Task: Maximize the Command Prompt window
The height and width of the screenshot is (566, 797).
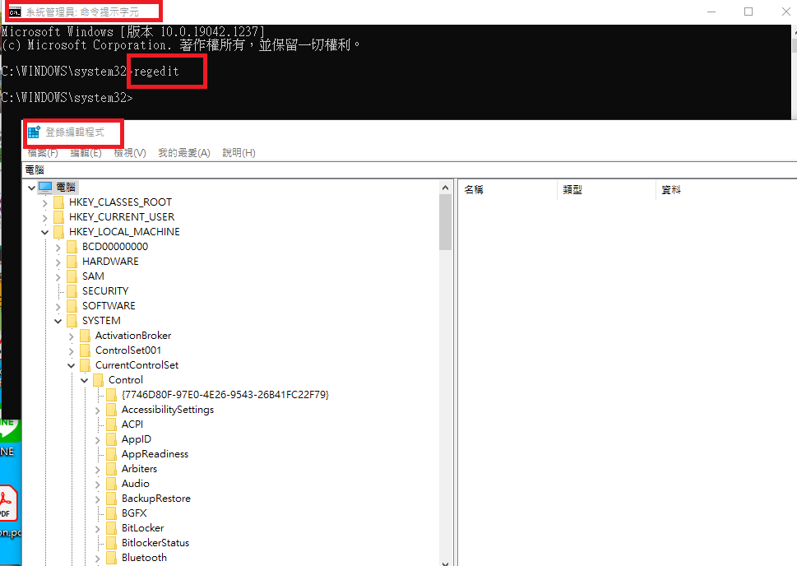Action: [748, 12]
